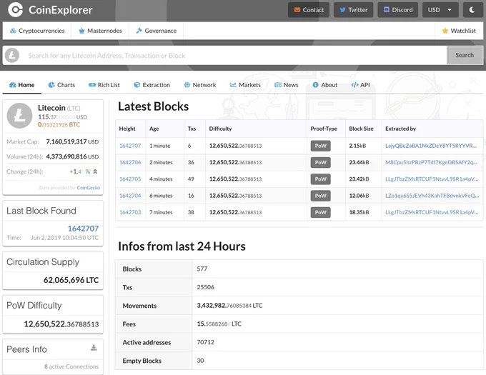
Task: Expand the USD currency dropdown
Action: pos(440,10)
